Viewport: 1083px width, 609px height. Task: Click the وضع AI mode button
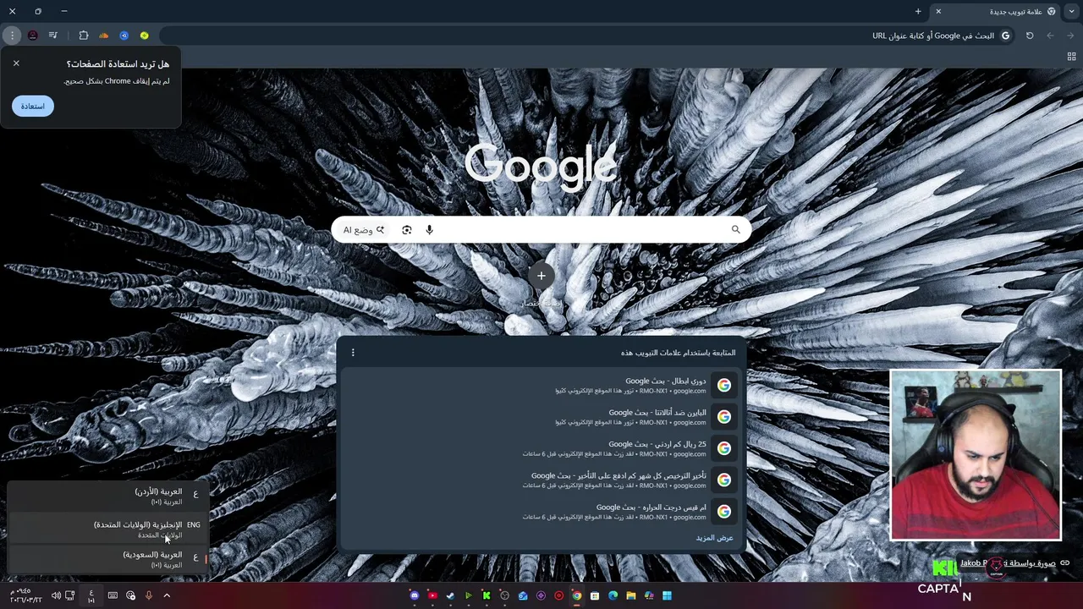[x=364, y=229]
